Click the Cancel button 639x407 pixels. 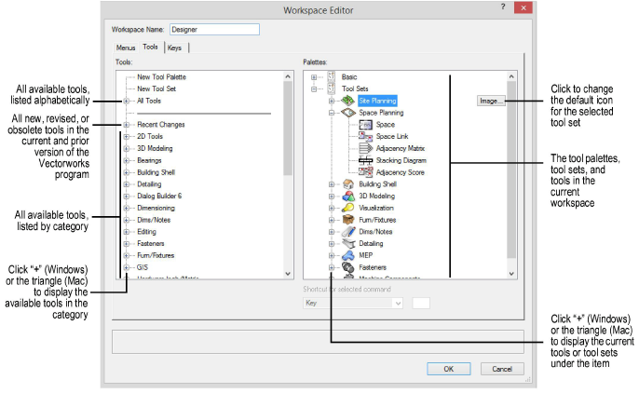pyautogui.click(x=502, y=369)
